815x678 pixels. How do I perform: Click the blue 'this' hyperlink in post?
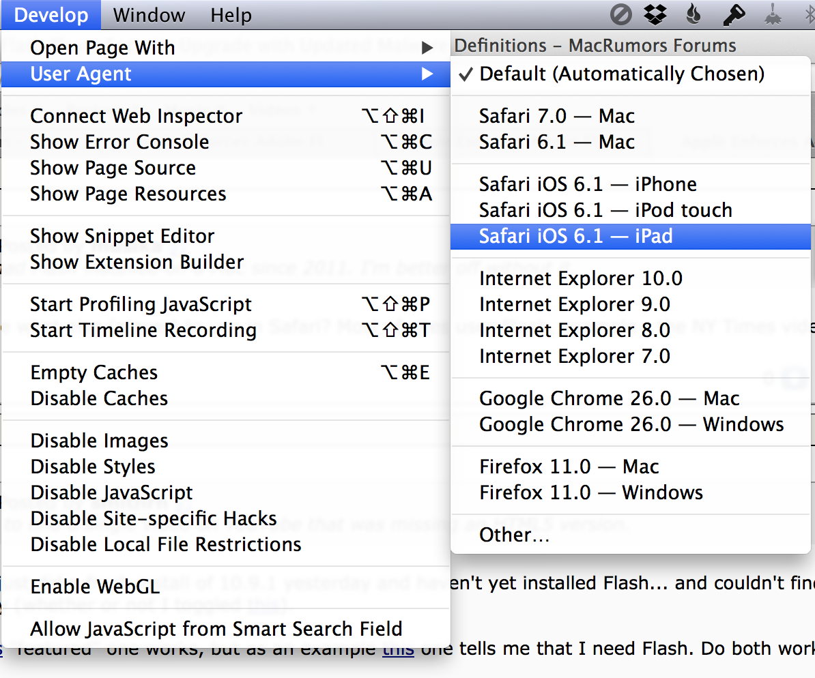(x=398, y=649)
